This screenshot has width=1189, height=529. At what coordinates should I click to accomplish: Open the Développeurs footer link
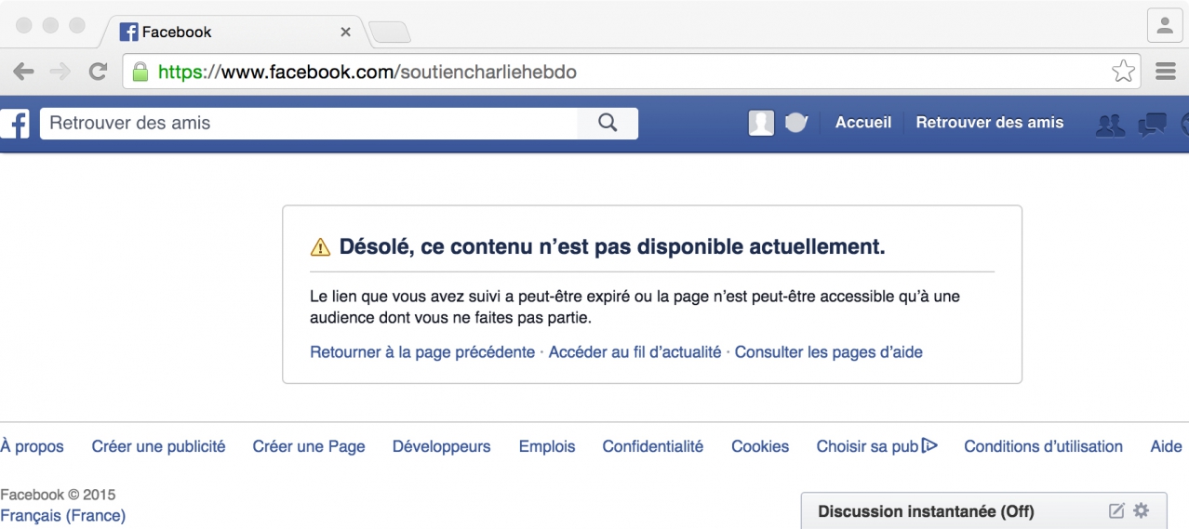441,446
